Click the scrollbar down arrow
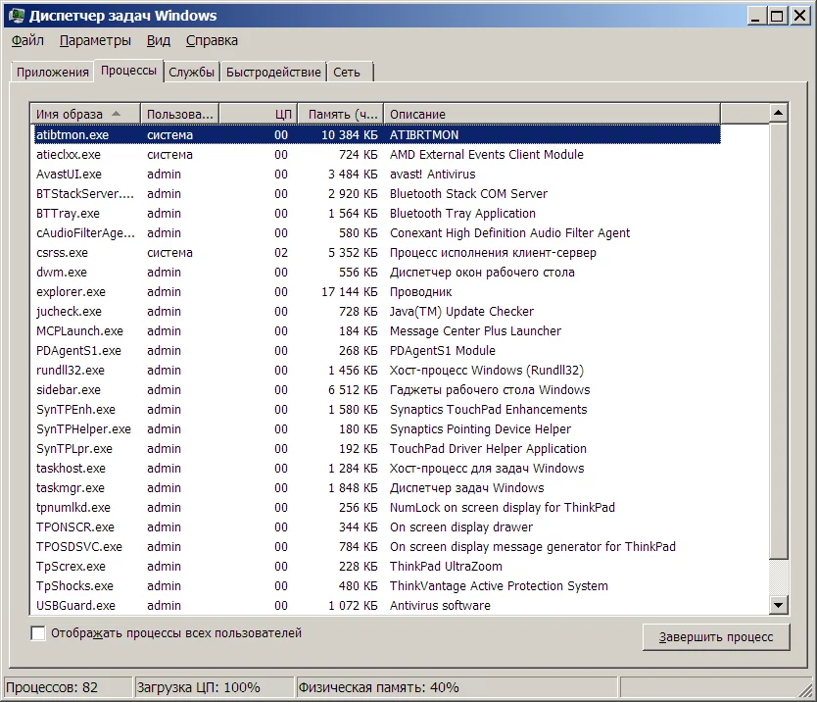This screenshot has width=817, height=702. (779, 606)
